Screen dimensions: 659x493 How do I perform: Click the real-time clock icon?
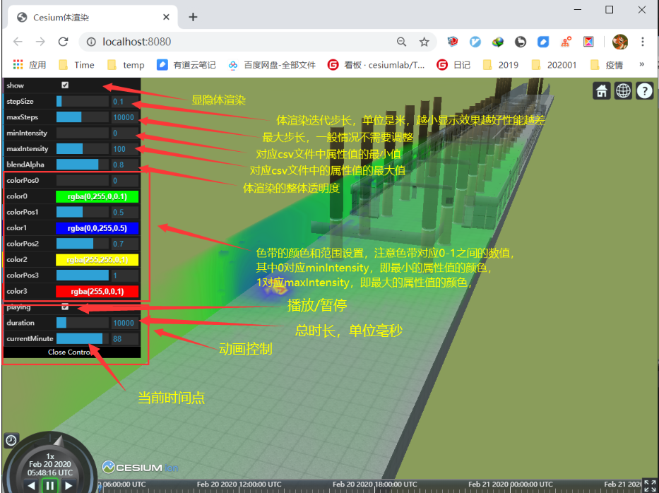pyautogui.click(x=11, y=440)
